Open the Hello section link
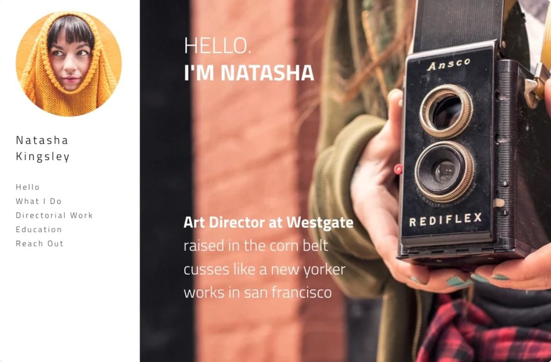 tap(28, 187)
